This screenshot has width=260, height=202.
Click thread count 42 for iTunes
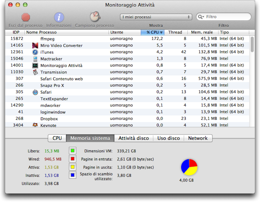coord(184,52)
